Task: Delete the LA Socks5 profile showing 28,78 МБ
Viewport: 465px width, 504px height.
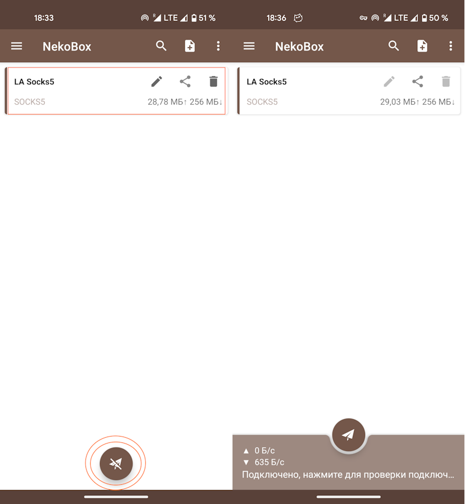Action: pyautogui.click(x=213, y=82)
